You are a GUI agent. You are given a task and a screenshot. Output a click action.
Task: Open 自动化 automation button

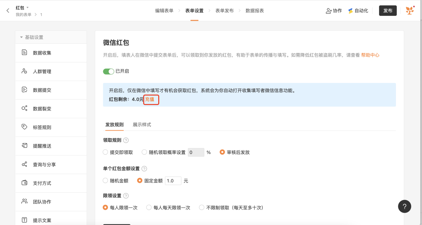(358, 11)
